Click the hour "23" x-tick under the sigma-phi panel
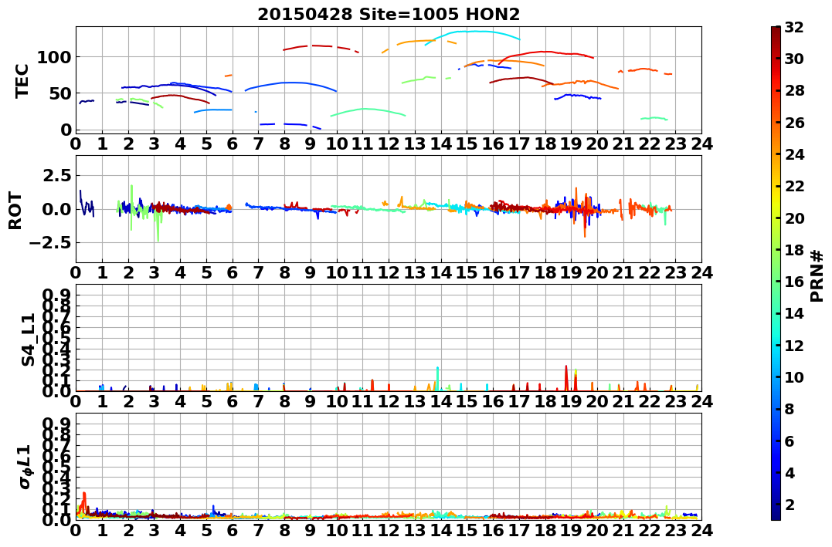The width and height of the screenshot is (832, 547). (675, 530)
